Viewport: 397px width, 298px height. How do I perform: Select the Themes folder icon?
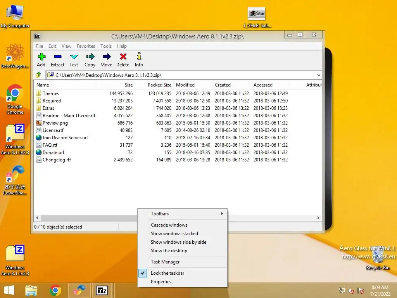(x=39, y=93)
